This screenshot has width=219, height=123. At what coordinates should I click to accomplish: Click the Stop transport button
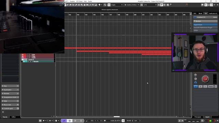[70, 121]
